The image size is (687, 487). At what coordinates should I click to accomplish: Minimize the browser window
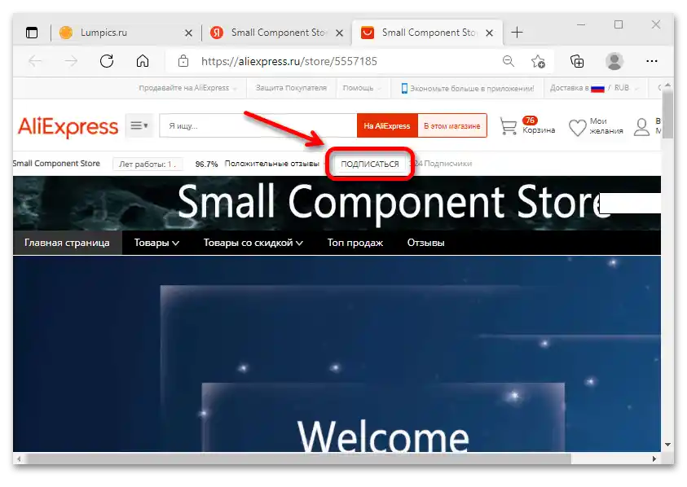(x=581, y=24)
